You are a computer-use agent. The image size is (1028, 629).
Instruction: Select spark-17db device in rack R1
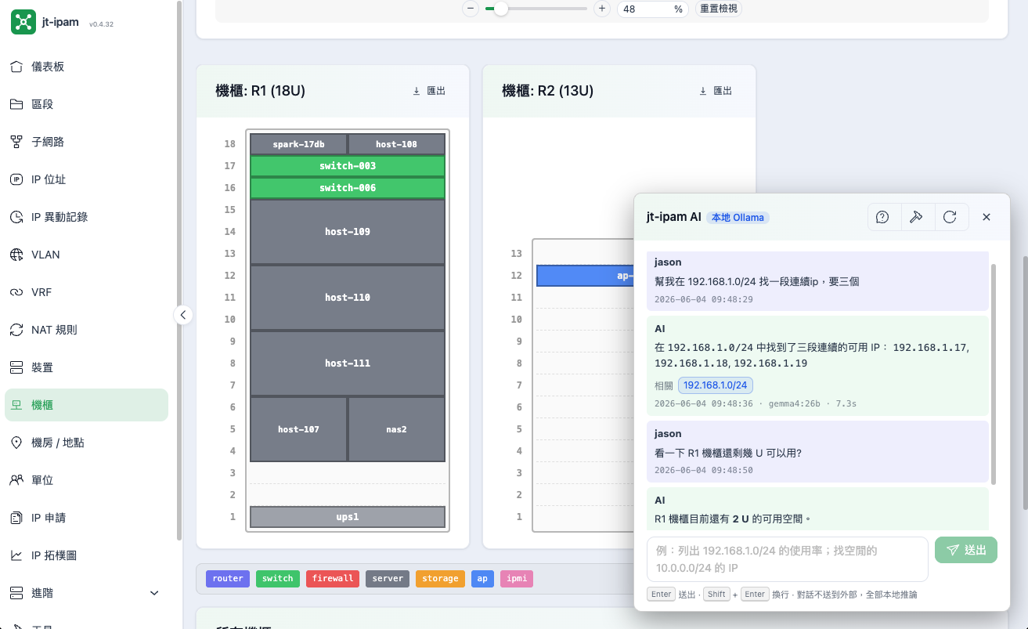pyautogui.click(x=298, y=144)
